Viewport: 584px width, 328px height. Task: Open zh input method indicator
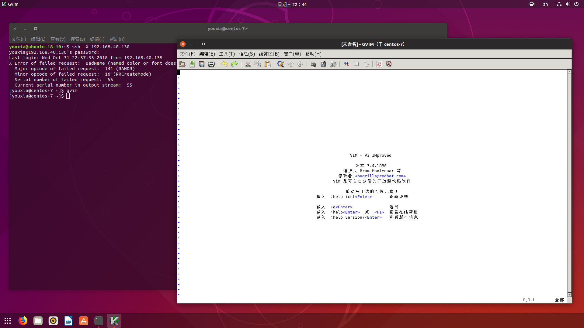pyautogui.click(x=545, y=4)
